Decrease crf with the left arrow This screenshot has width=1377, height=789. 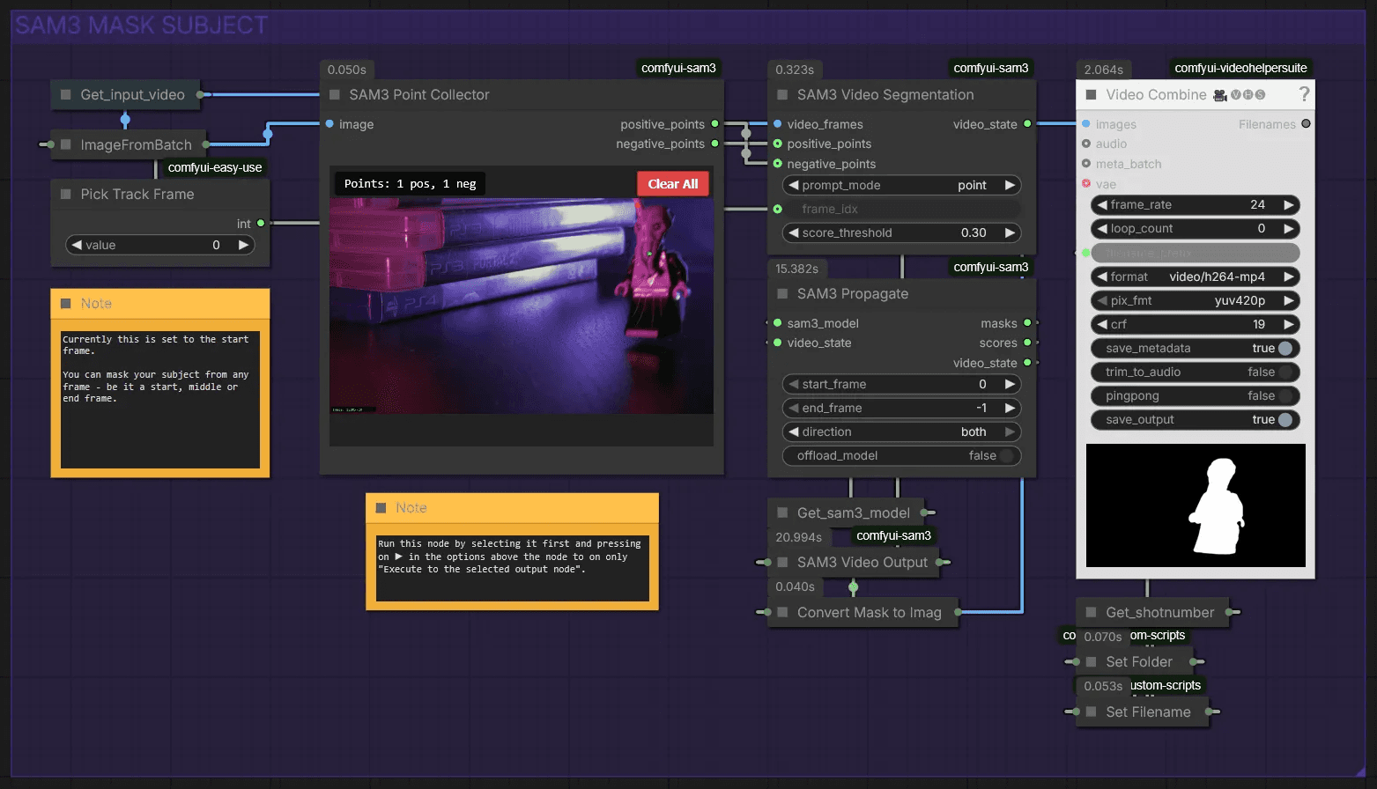click(1102, 324)
